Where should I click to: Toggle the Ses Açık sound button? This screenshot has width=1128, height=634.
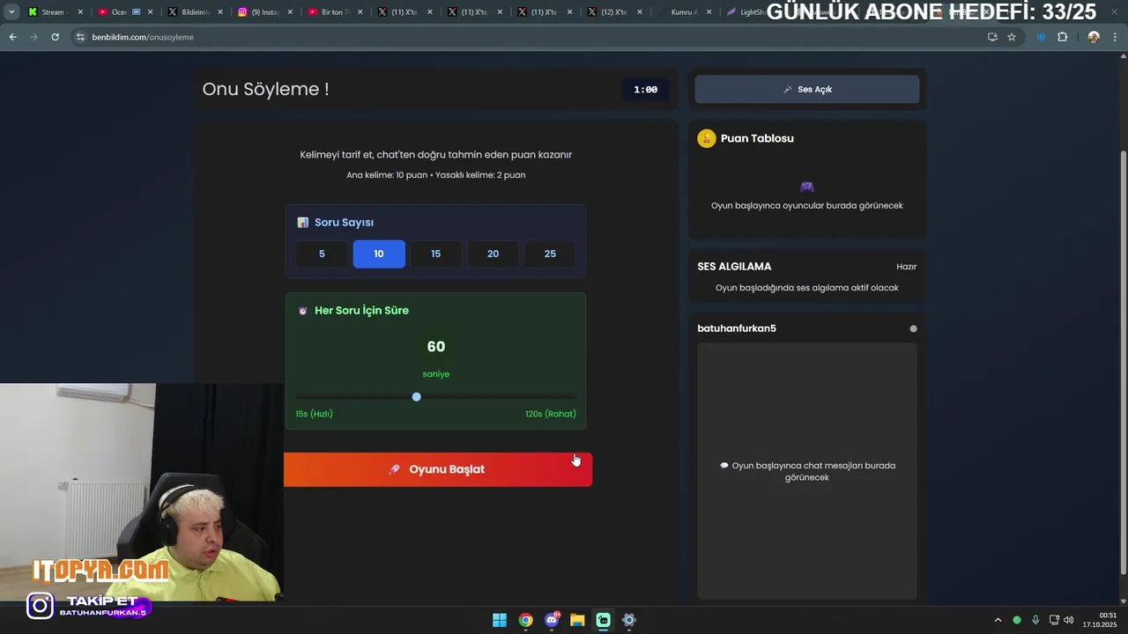[806, 89]
